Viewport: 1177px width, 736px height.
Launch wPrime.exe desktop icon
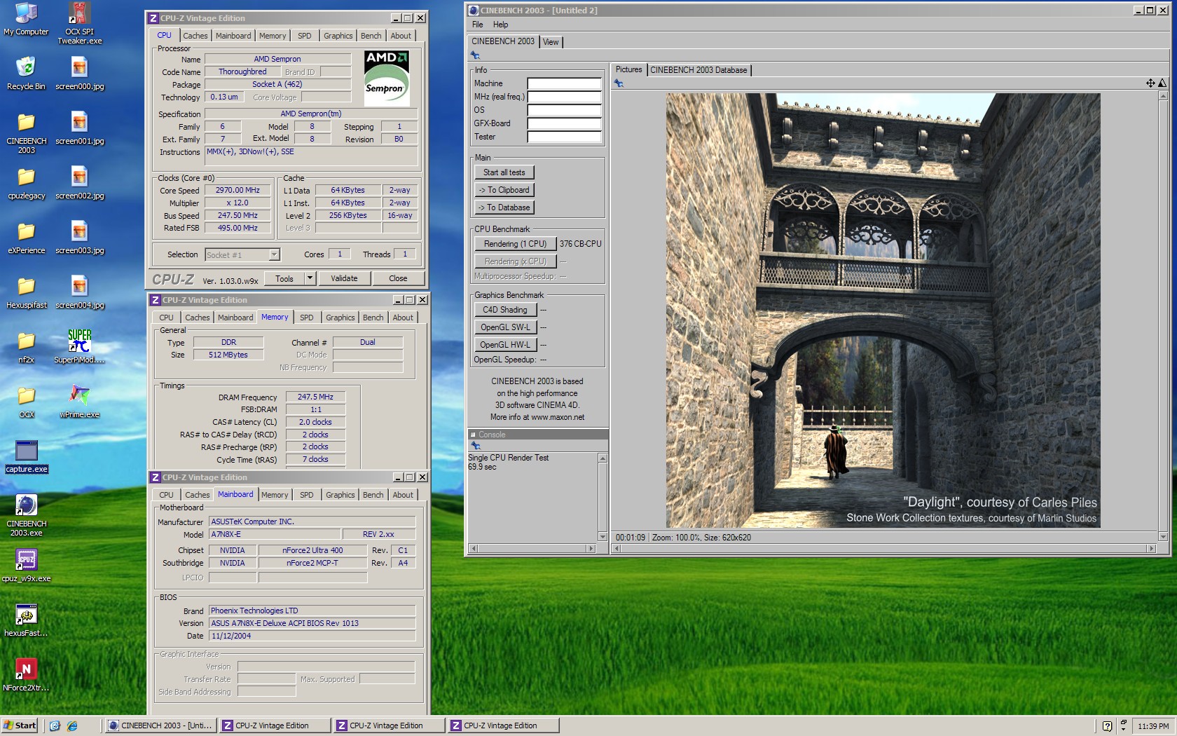(79, 402)
